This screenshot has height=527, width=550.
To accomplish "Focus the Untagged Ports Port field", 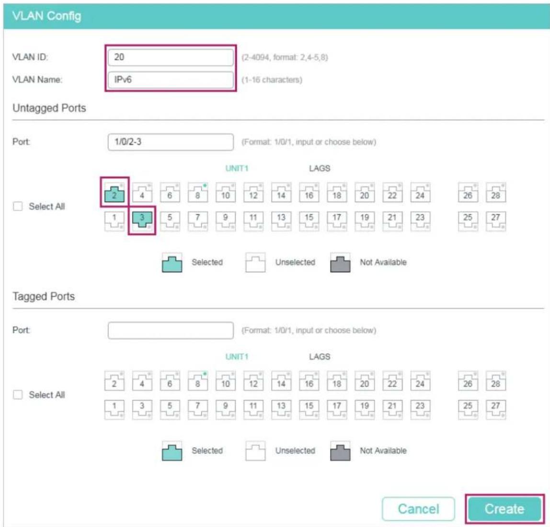I will [x=171, y=142].
